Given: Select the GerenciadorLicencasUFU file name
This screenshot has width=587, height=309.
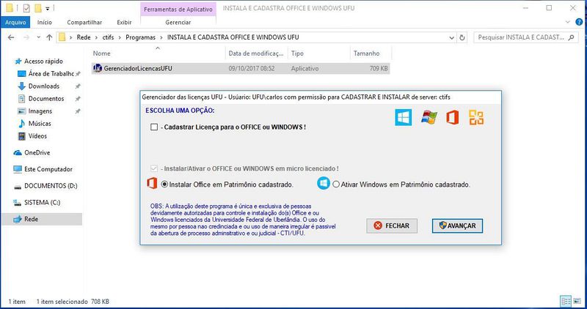Looking at the screenshot, I should coord(138,68).
